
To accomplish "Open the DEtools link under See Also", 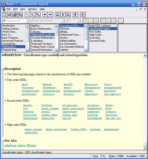I will 31,145.
